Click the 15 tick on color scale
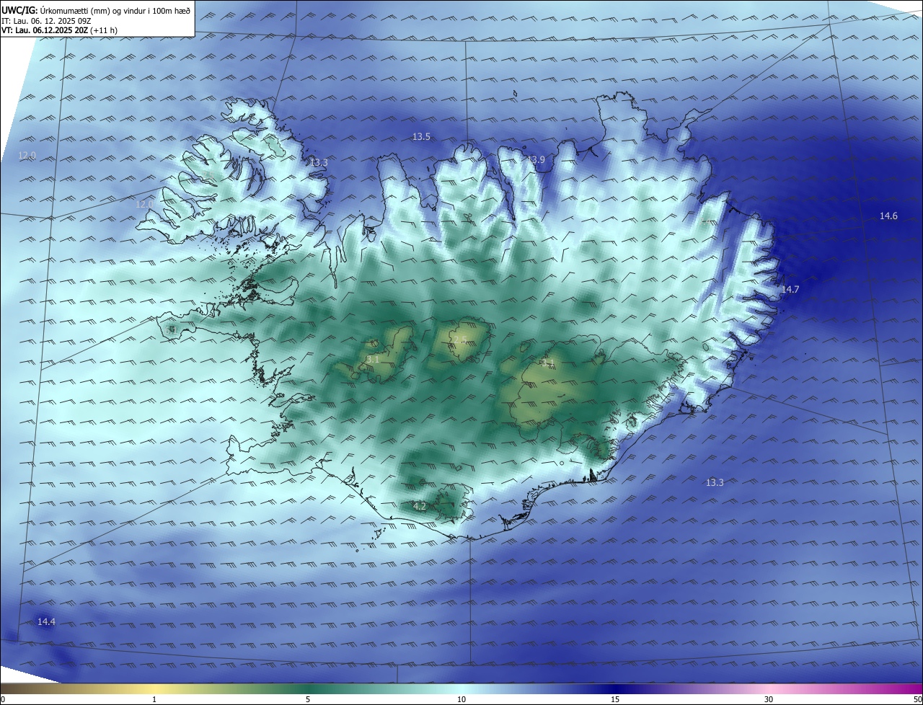The height and width of the screenshot is (705, 923). [x=615, y=699]
